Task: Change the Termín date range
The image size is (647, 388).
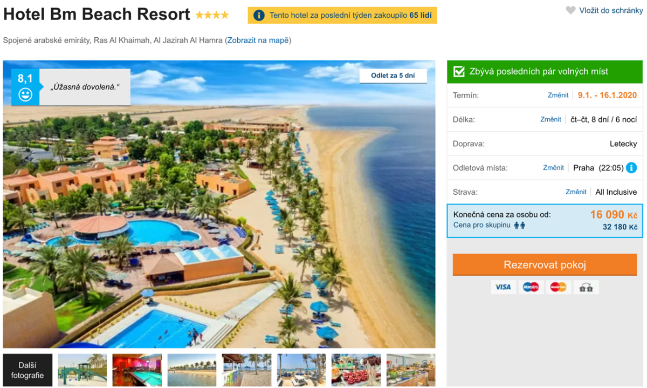Action: click(x=558, y=95)
